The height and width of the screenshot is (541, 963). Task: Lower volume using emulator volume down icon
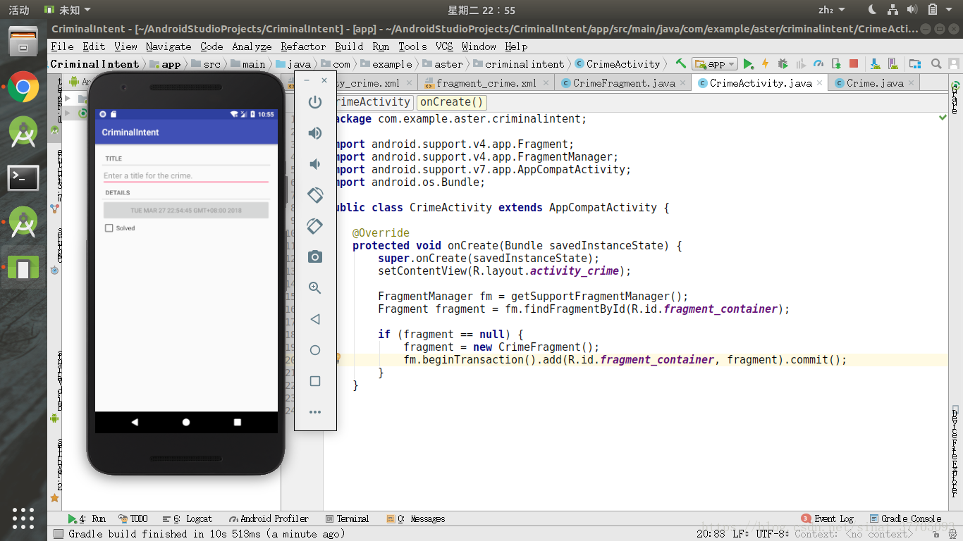(314, 164)
